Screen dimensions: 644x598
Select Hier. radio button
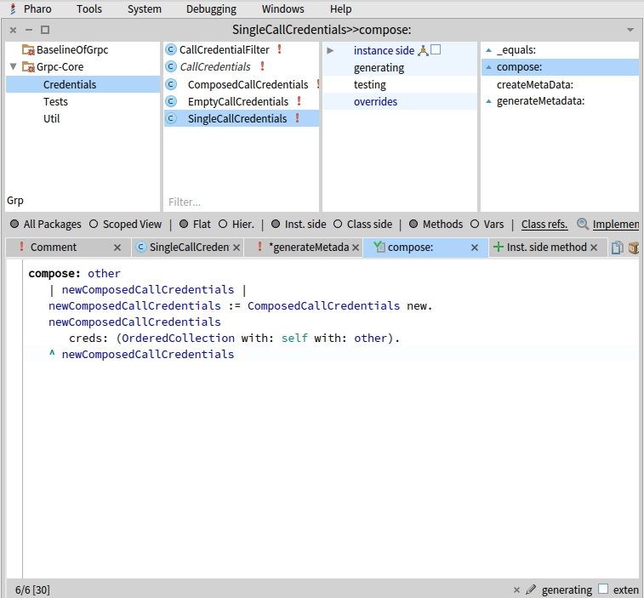point(223,224)
